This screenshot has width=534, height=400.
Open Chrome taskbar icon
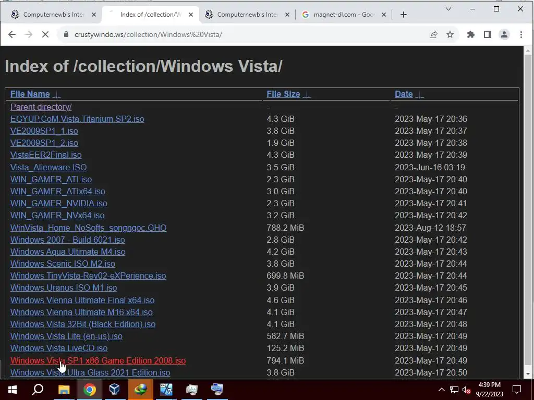pyautogui.click(x=89, y=390)
